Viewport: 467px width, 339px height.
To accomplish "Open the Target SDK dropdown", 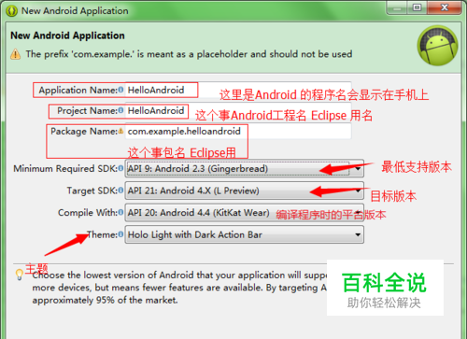I will tap(244, 191).
